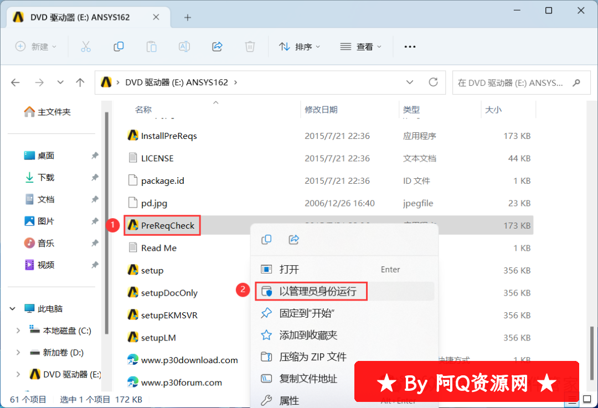Choose 压缩为 ZIP 文件 in the context menu
The width and height of the screenshot is (598, 408).
pyautogui.click(x=345, y=357)
